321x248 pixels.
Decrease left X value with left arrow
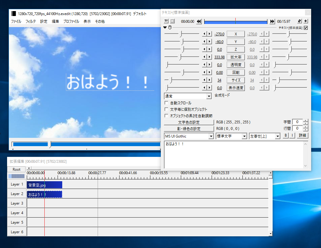204,34
